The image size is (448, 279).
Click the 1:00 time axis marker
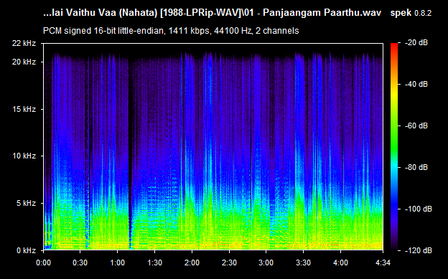coord(118,263)
